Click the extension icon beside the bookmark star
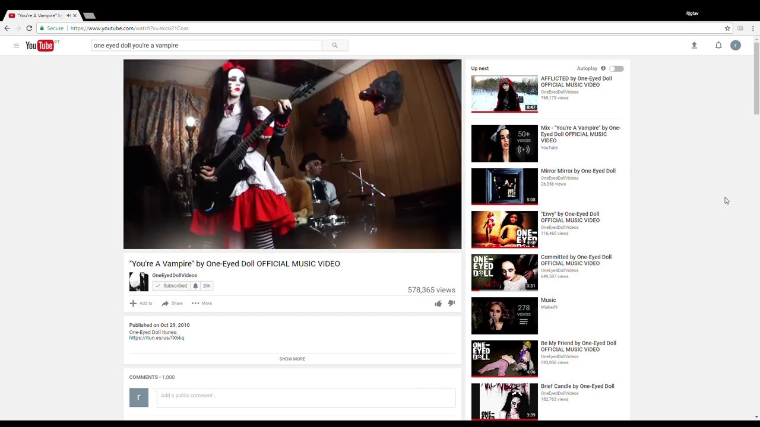The height and width of the screenshot is (427, 760). click(x=740, y=28)
